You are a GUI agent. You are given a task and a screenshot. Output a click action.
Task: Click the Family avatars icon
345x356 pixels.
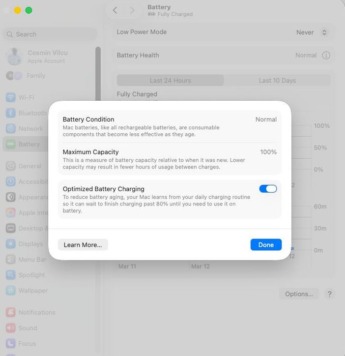pos(14,76)
